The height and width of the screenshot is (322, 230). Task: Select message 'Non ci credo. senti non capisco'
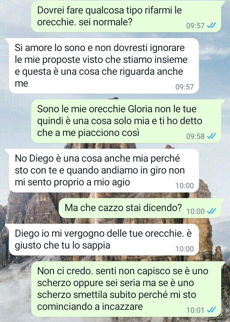[x=126, y=289]
